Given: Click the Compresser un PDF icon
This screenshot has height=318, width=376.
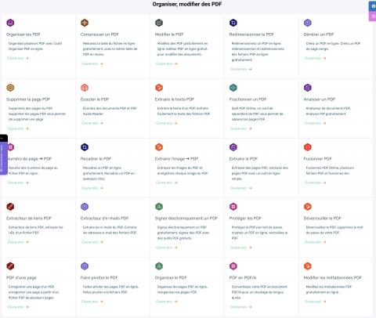Looking at the screenshot, I should [85, 23].
